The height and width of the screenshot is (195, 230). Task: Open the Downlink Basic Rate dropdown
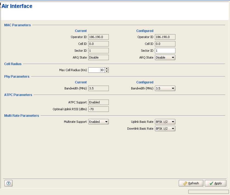click(x=165, y=129)
